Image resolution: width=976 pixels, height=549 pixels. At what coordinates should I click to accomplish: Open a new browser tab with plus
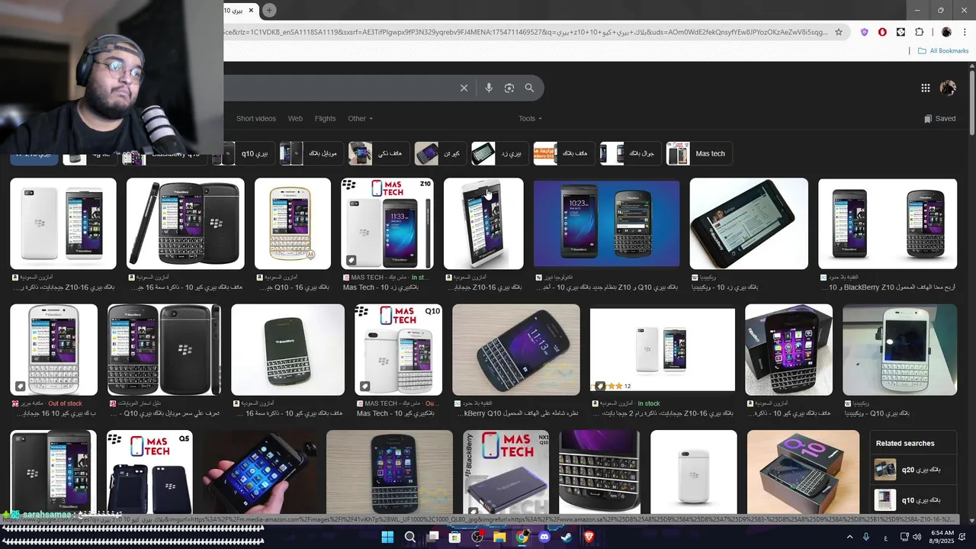coord(269,10)
